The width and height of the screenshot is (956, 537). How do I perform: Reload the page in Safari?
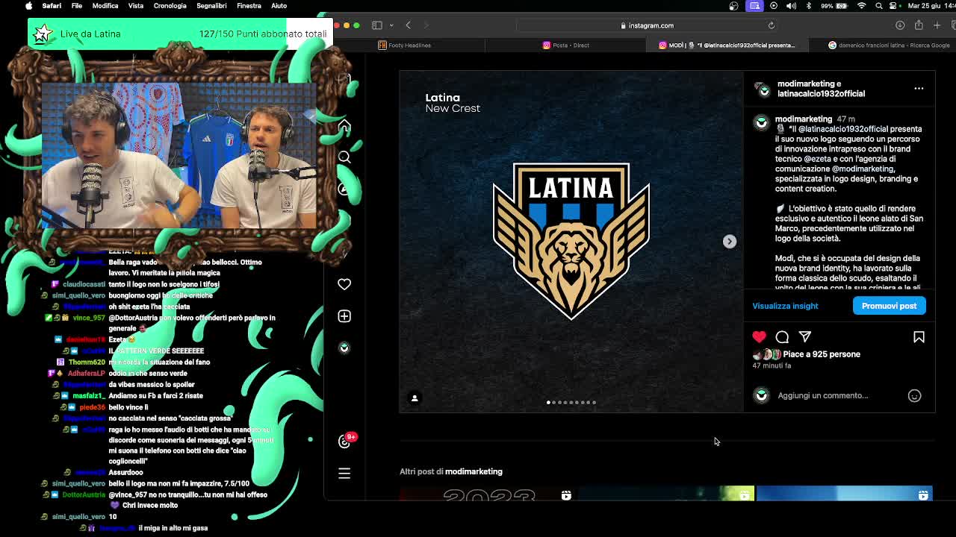point(771,25)
